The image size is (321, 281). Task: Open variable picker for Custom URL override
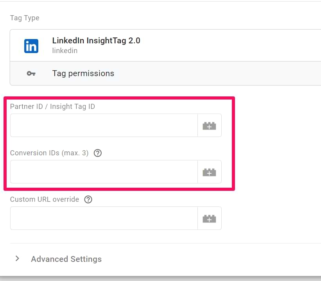tap(210, 218)
